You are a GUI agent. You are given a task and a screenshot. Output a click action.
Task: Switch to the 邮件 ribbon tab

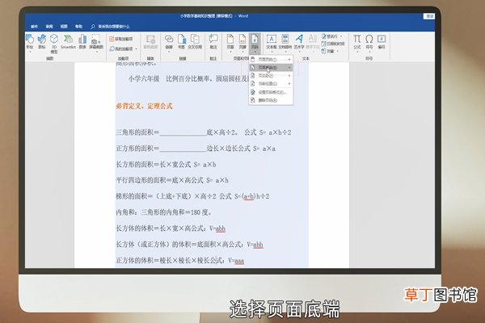34,27
